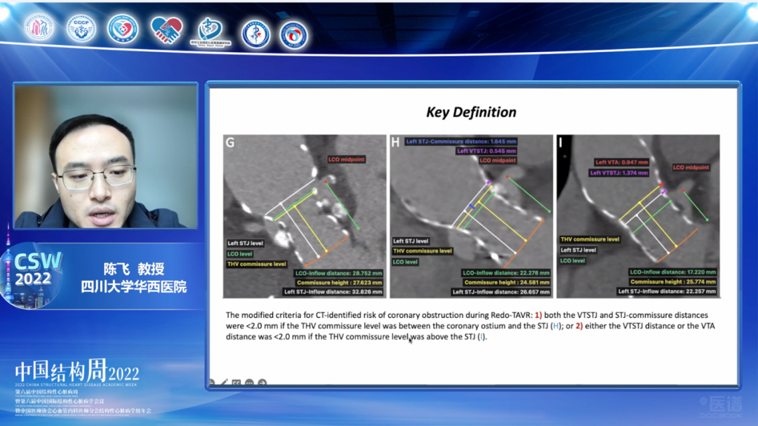Click the red-blue heart circular logo
Viewport: 758px width, 426px height.
124,29
